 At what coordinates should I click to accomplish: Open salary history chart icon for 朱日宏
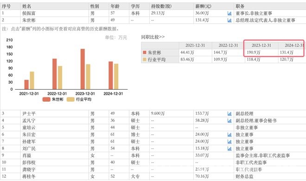[x=229, y=135]
